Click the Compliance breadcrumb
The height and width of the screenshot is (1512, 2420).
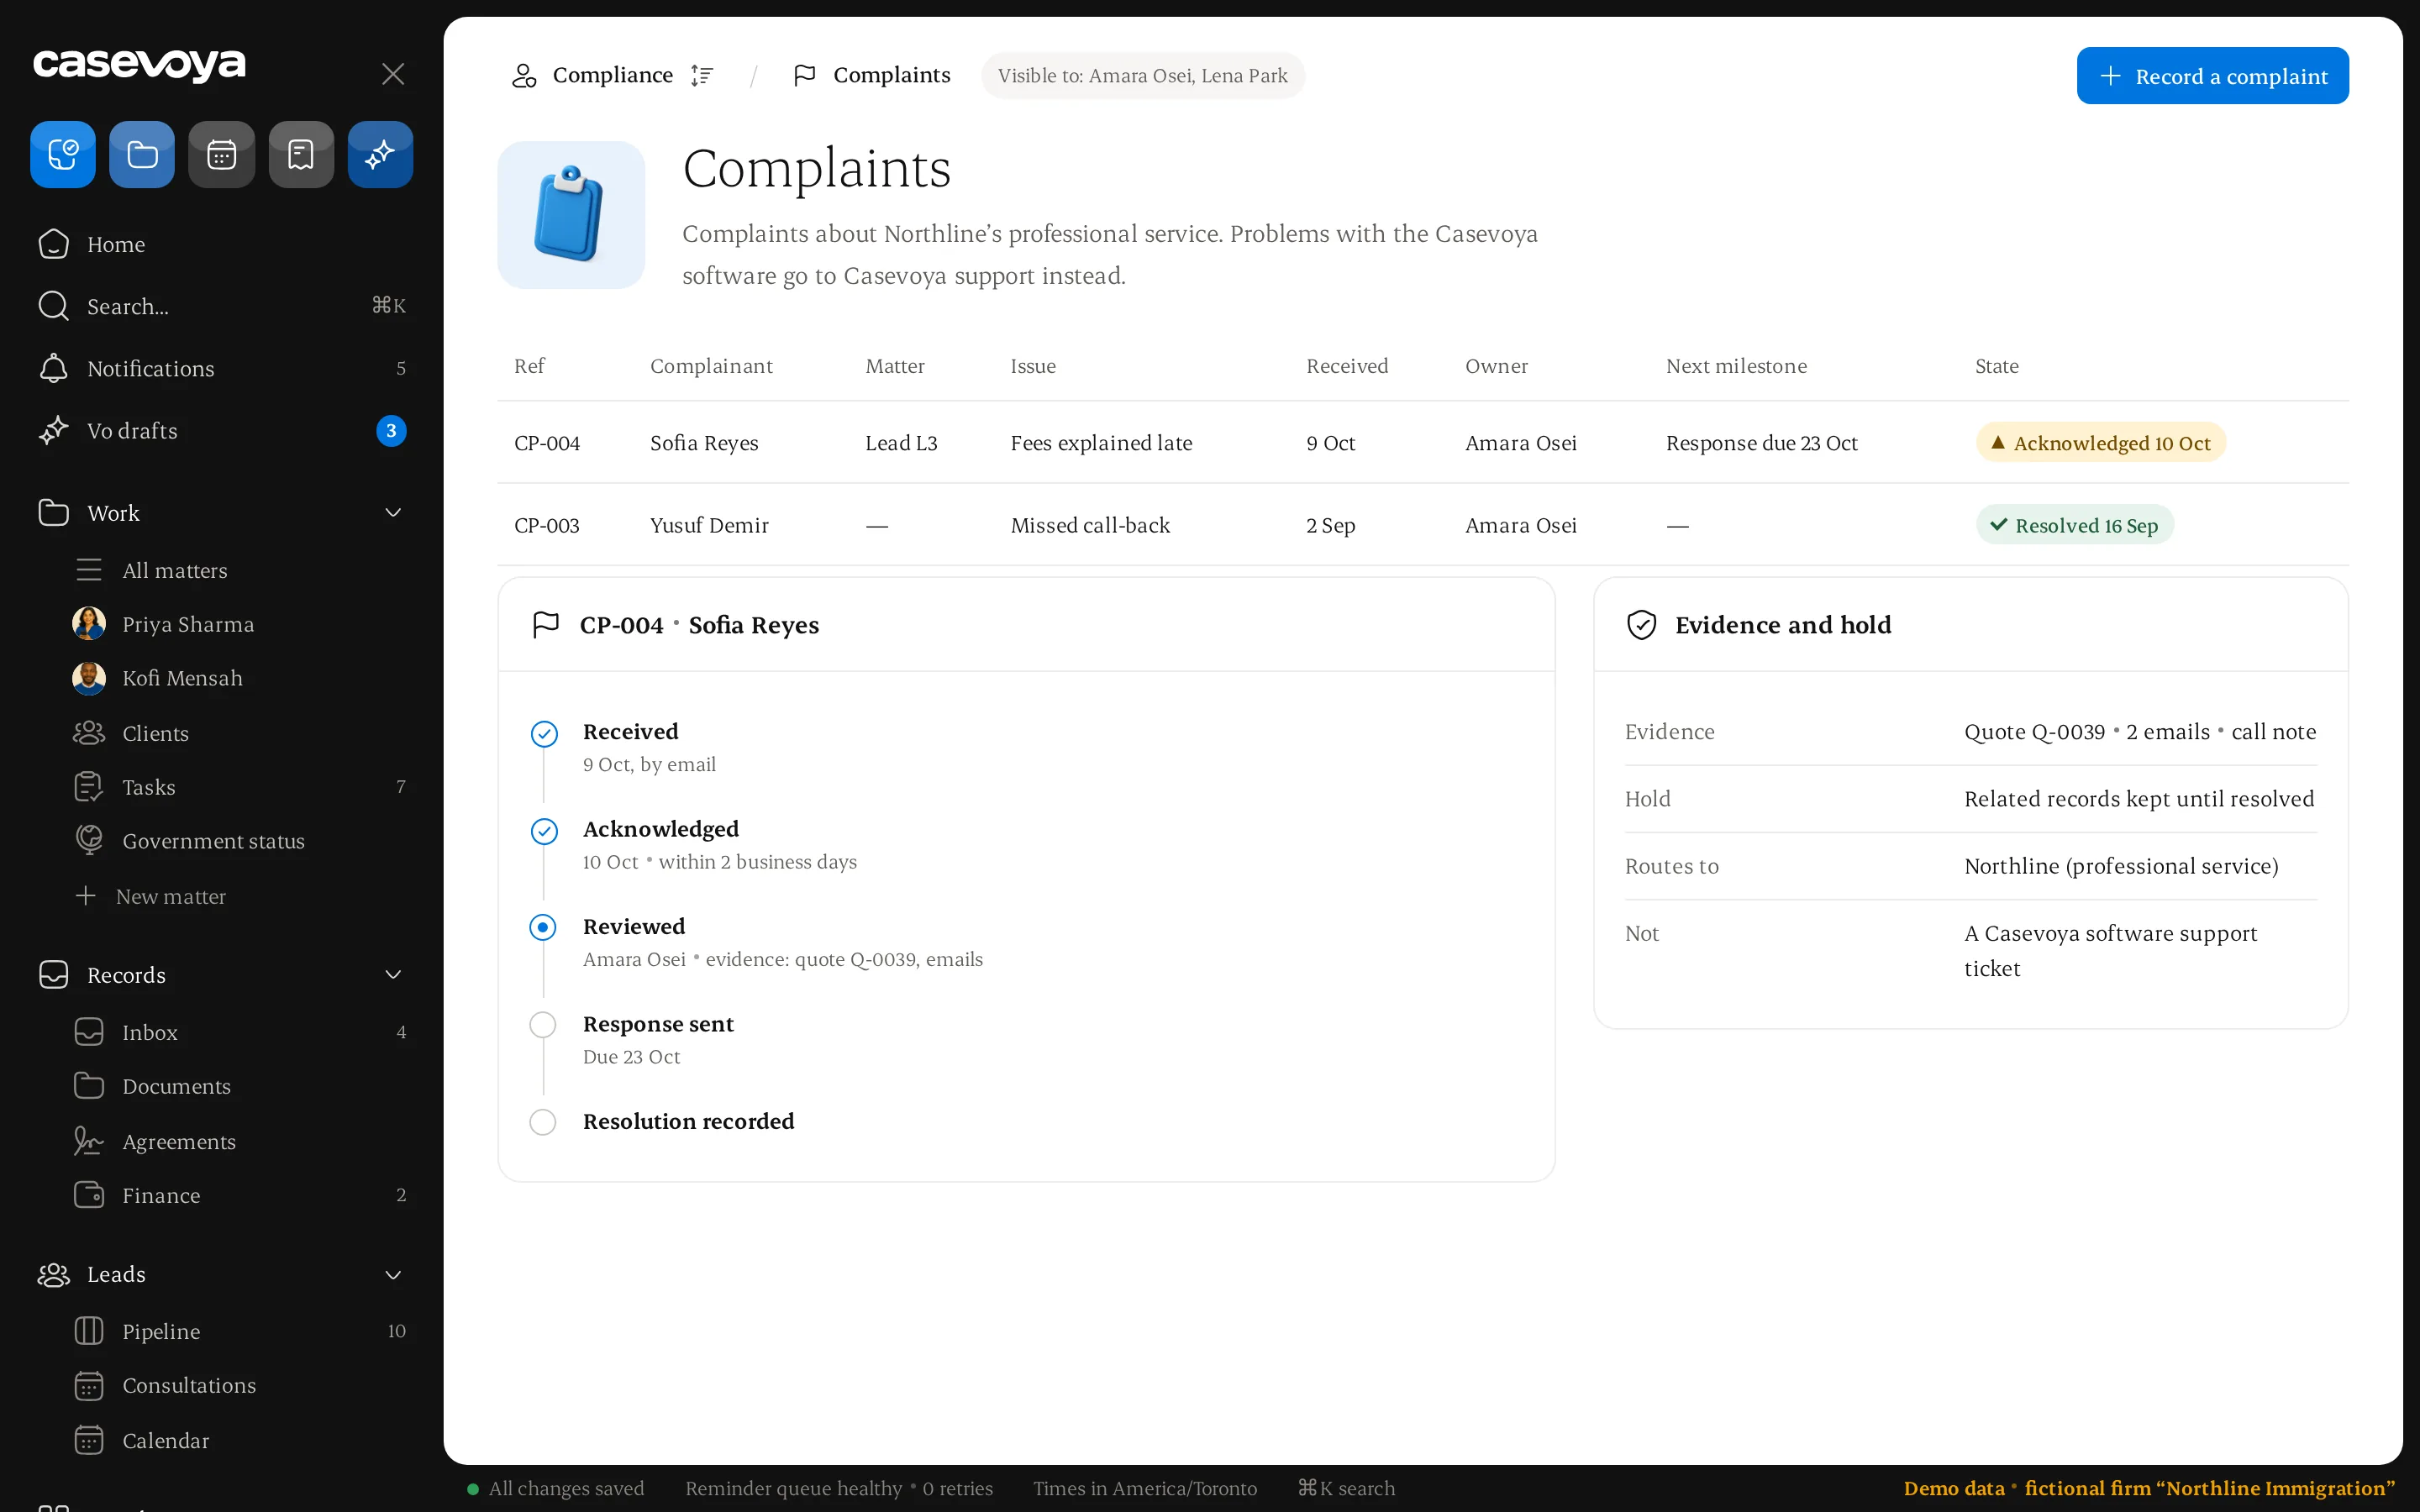612,75
